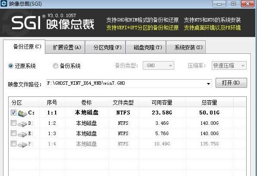Click the C: Windows system drive icon
257x176 pixels.
(x=22, y=113)
